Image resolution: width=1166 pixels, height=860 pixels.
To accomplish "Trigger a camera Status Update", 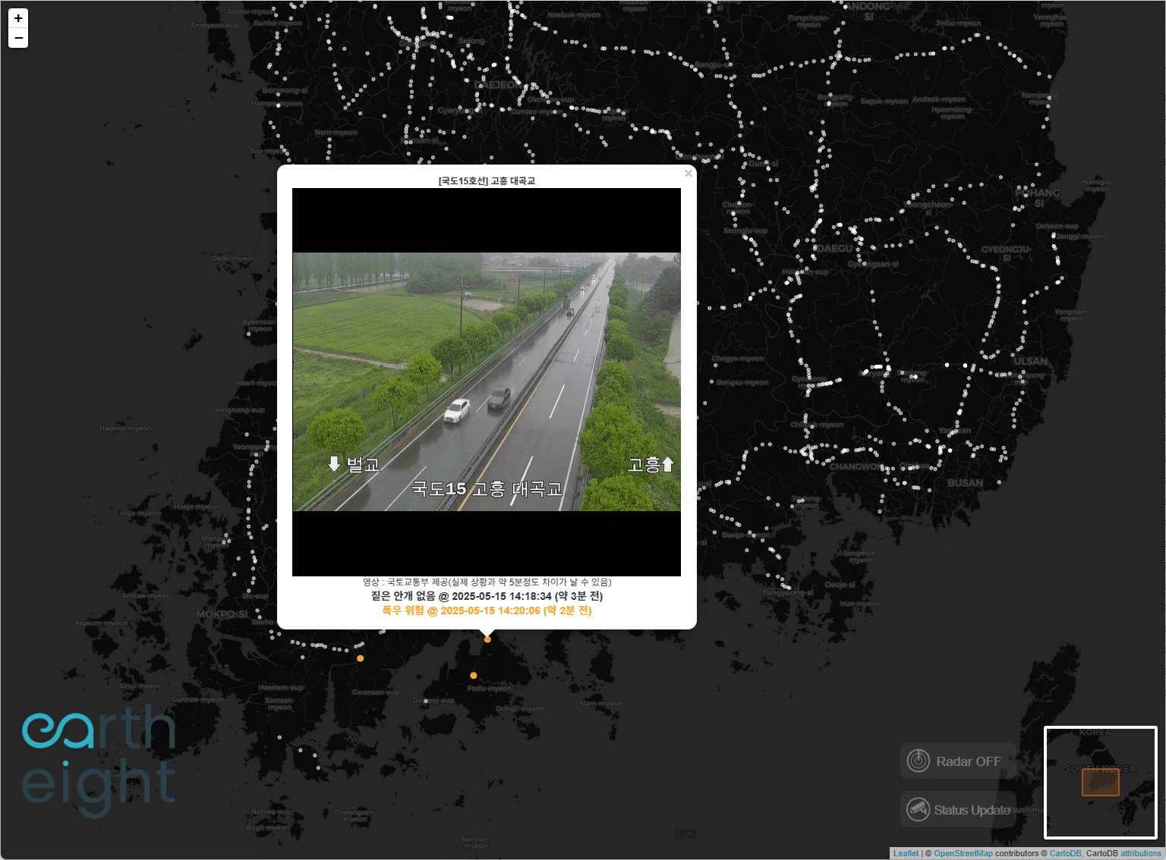I will click(x=958, y=809).
